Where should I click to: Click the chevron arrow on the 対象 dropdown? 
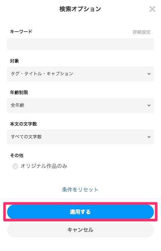[x=149, y=74]
